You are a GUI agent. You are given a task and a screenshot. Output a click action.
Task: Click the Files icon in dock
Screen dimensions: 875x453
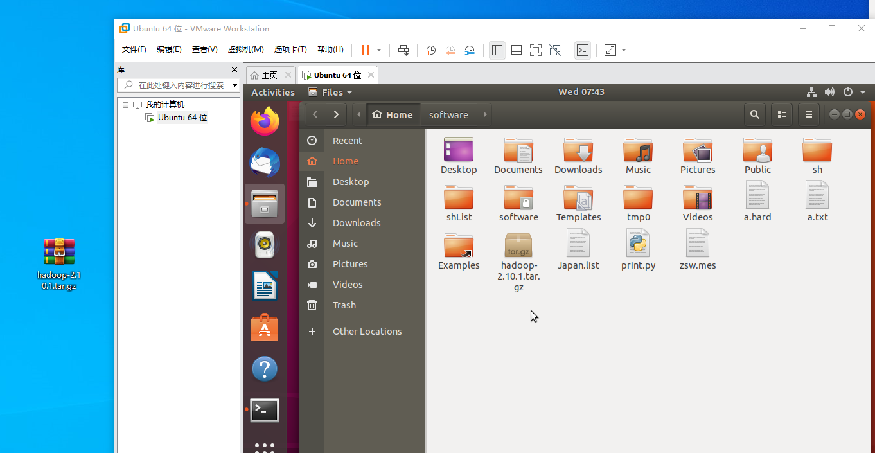click(x=265, y=204)
